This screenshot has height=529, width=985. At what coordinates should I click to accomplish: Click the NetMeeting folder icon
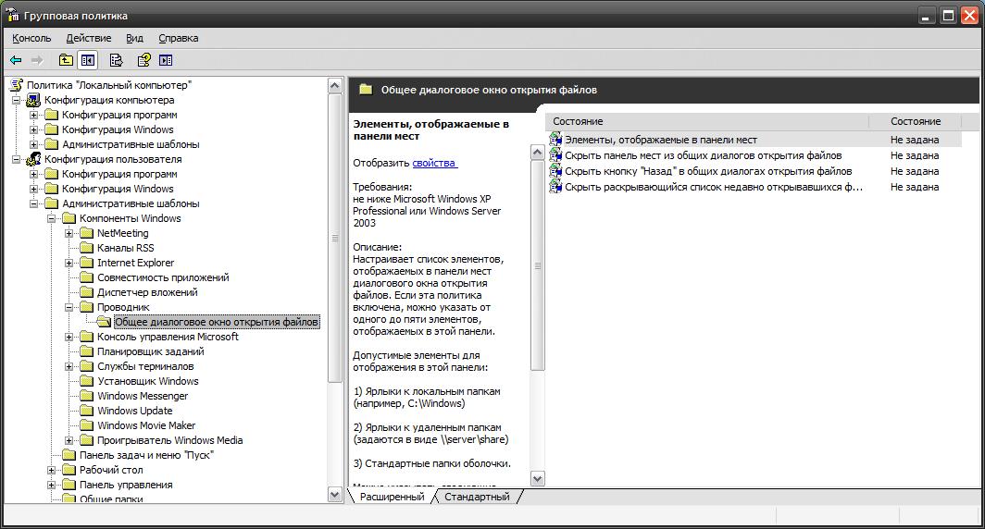tap(87, 233)
